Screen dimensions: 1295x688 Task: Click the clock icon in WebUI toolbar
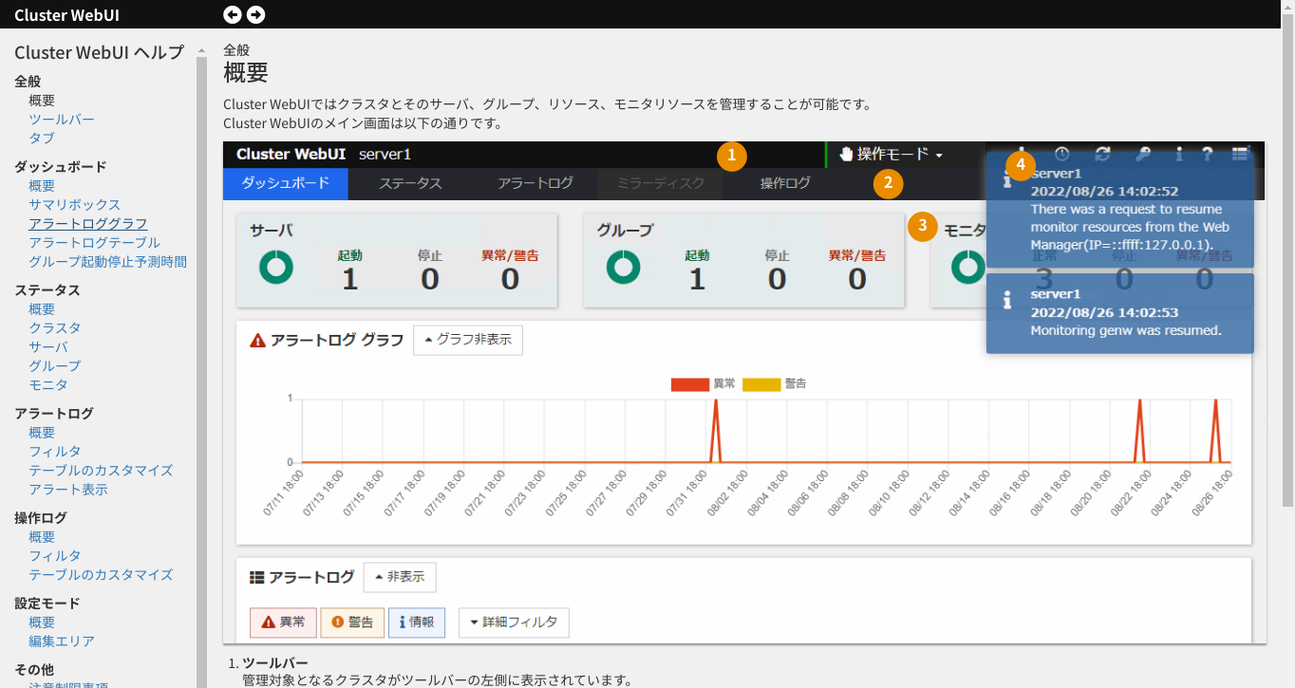pyautogui.click(x=1062, y=154)
